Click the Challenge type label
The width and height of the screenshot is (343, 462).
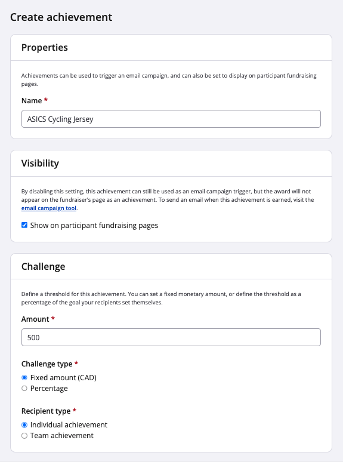(x=47, y=364)
